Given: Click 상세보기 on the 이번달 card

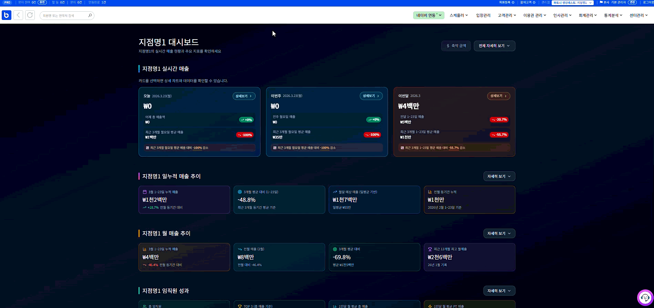Looking at the screenshot, I should pyautogui.click(x=499, y=96).
